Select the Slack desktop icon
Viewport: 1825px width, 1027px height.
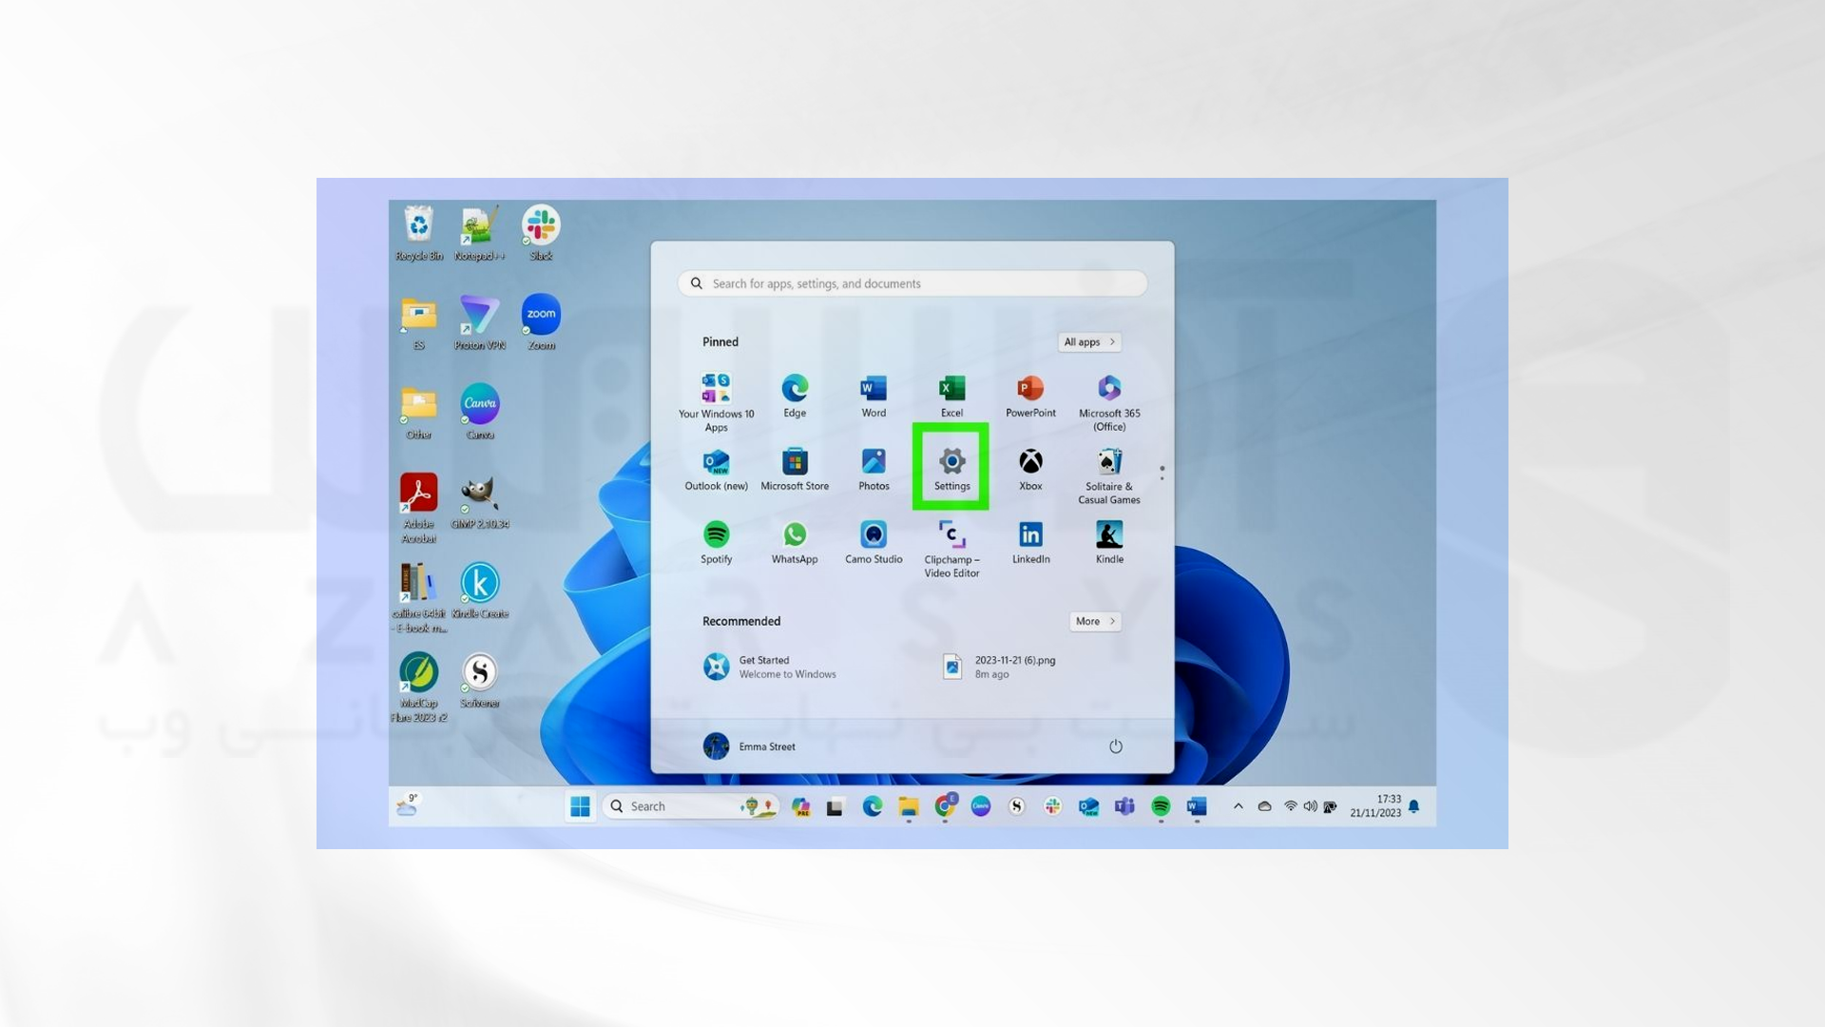(x=541, y=233)
